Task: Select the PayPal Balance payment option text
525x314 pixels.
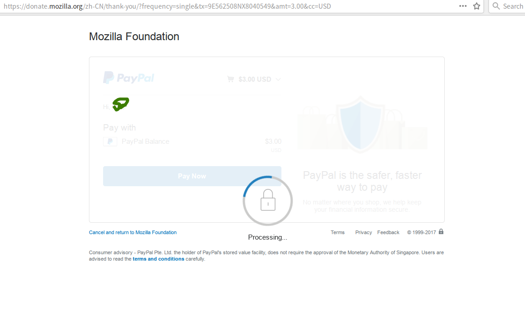Action: point(146,141)
